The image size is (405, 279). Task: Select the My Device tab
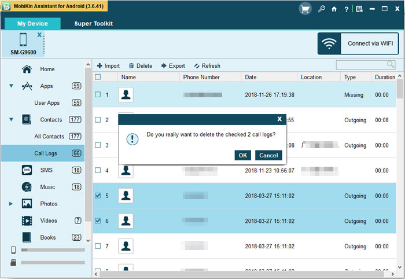pyautogui.click(x=32, y=24)
